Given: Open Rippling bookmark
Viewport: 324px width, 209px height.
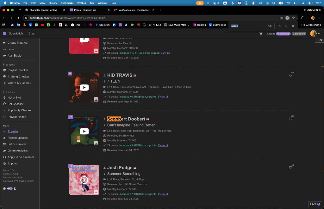Looking at the screenshot, I should 199,25.
